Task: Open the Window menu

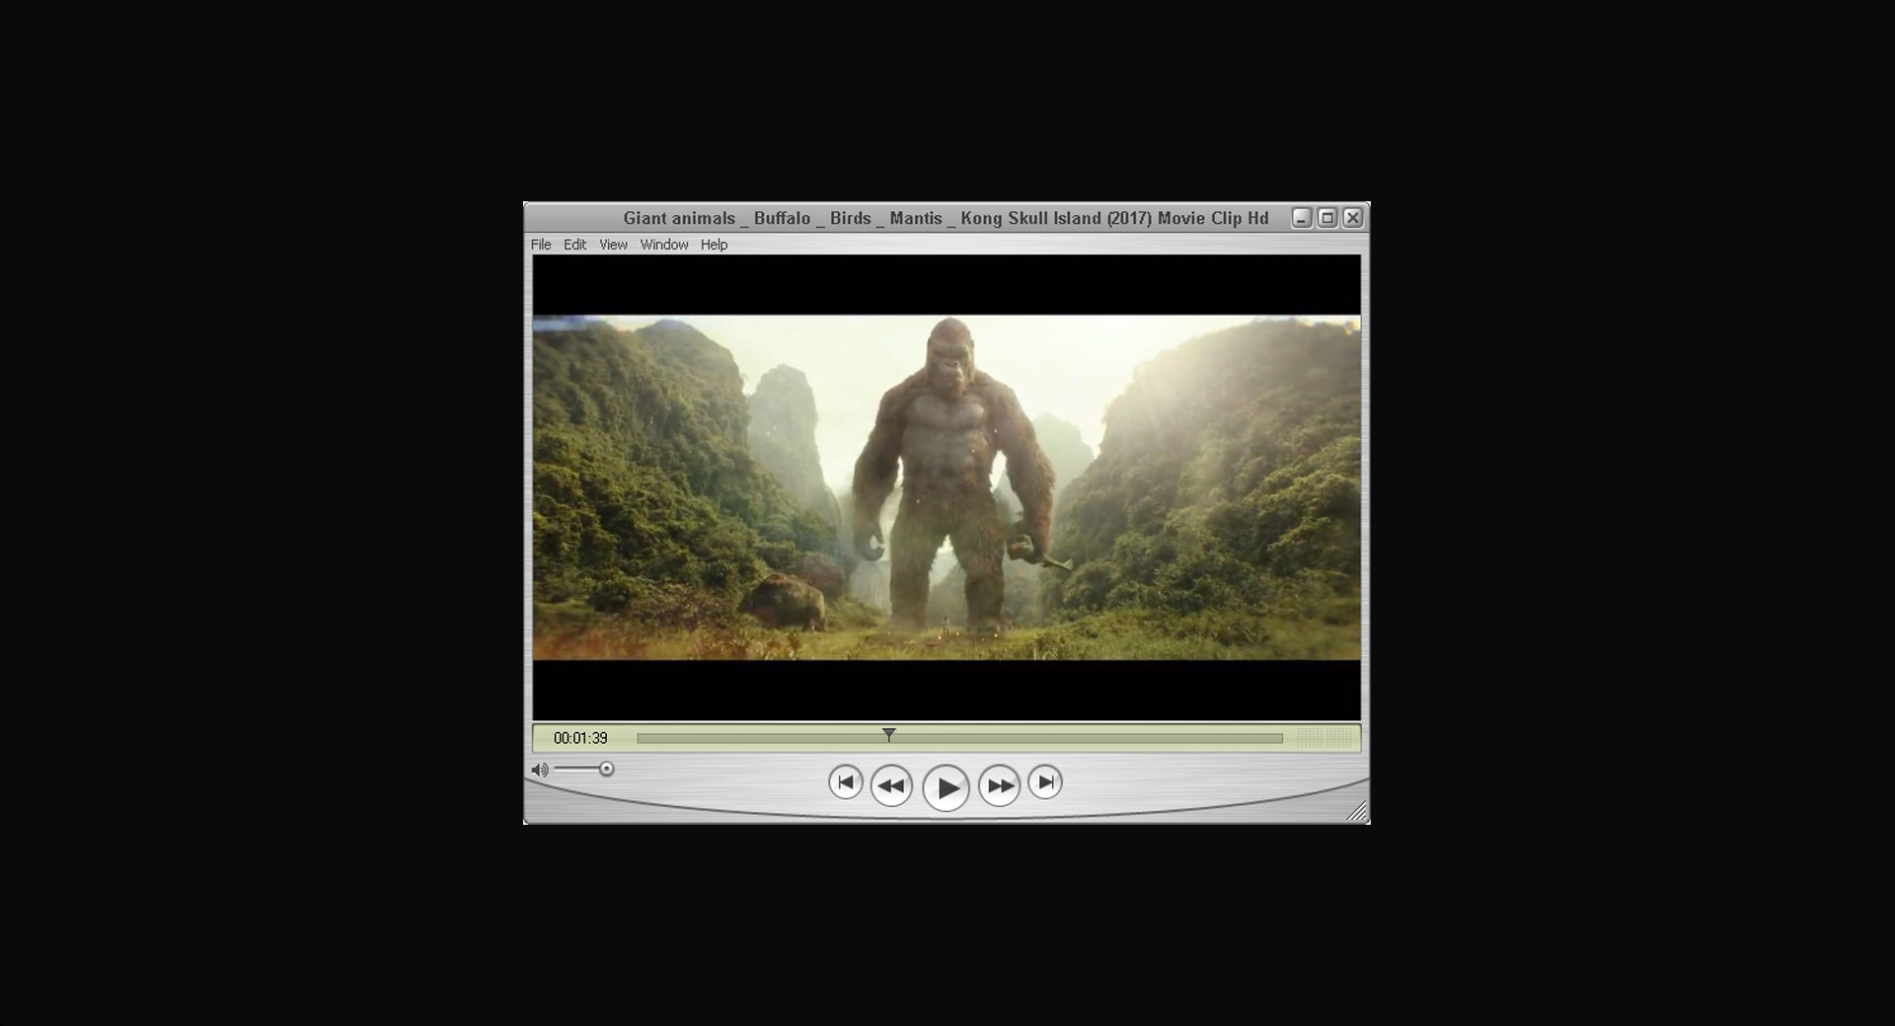Action: 664,245
